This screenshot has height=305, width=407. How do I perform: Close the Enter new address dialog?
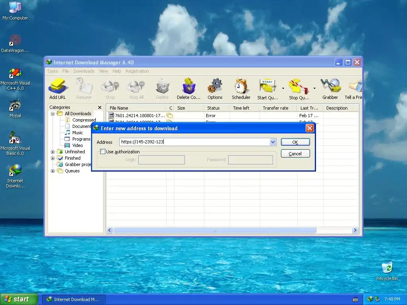click(310, 128)
